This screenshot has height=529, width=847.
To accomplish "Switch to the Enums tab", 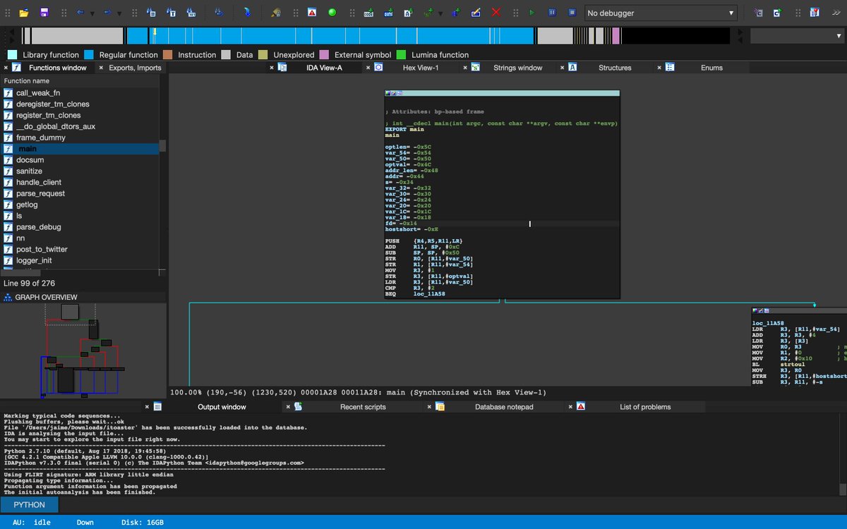I will pyautogui.click(x=711, y=68).
